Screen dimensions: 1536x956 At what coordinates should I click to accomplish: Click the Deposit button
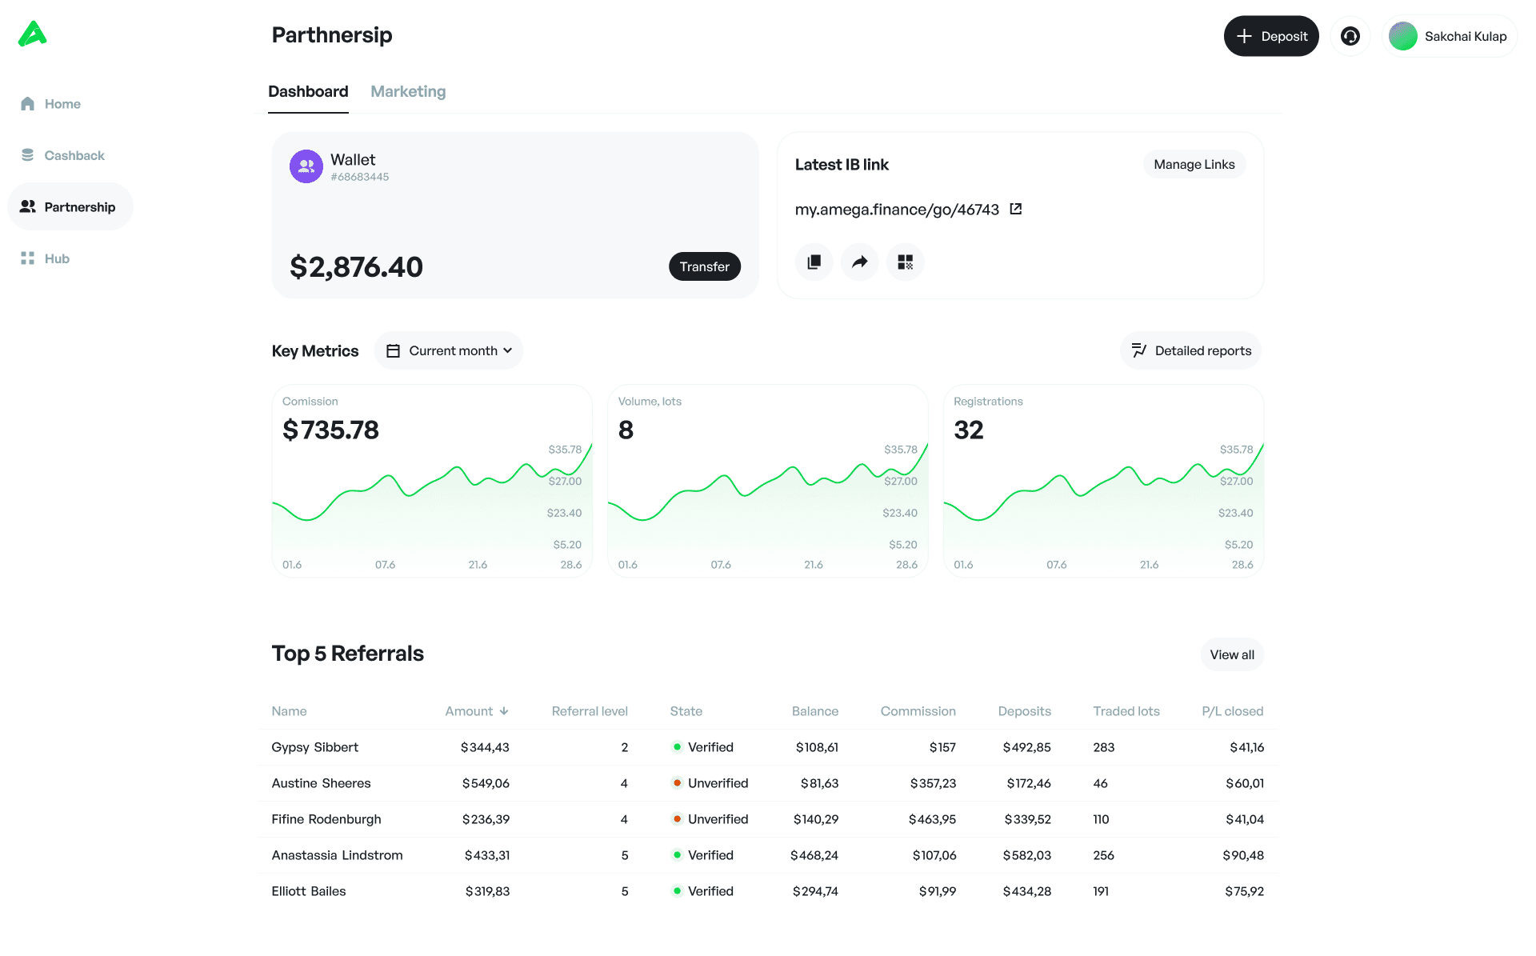1270,36
